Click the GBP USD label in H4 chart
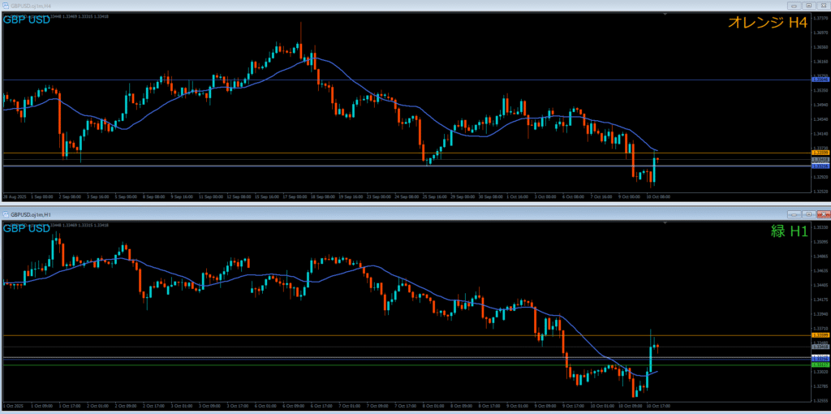The width and height of the screenshot is (831, 414). (26, 19)
